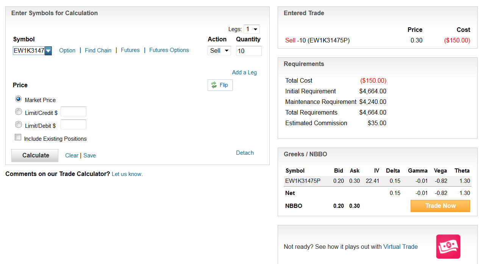Image resolution: width=489 pixels, height=264 pixels.
Task: Click the Flip button
Action: pyautogui.click(x=220, y=85)
